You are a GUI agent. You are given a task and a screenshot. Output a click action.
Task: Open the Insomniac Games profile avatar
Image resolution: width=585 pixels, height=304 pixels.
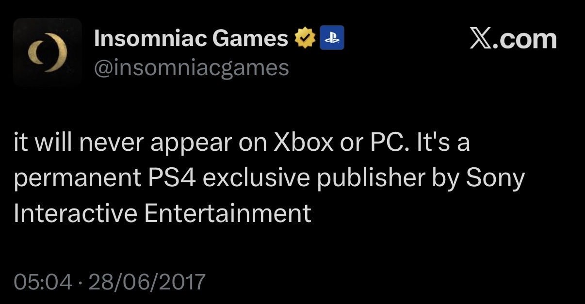click(x=47, y=52)
